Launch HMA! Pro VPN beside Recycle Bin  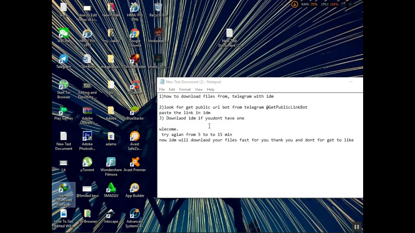point(135,12)
